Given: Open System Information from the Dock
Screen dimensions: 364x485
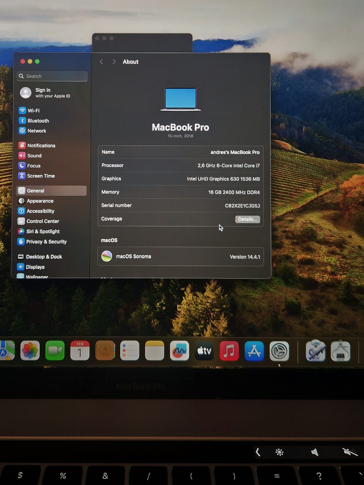Looking at the screenshot, I should [x=340, y=351].
